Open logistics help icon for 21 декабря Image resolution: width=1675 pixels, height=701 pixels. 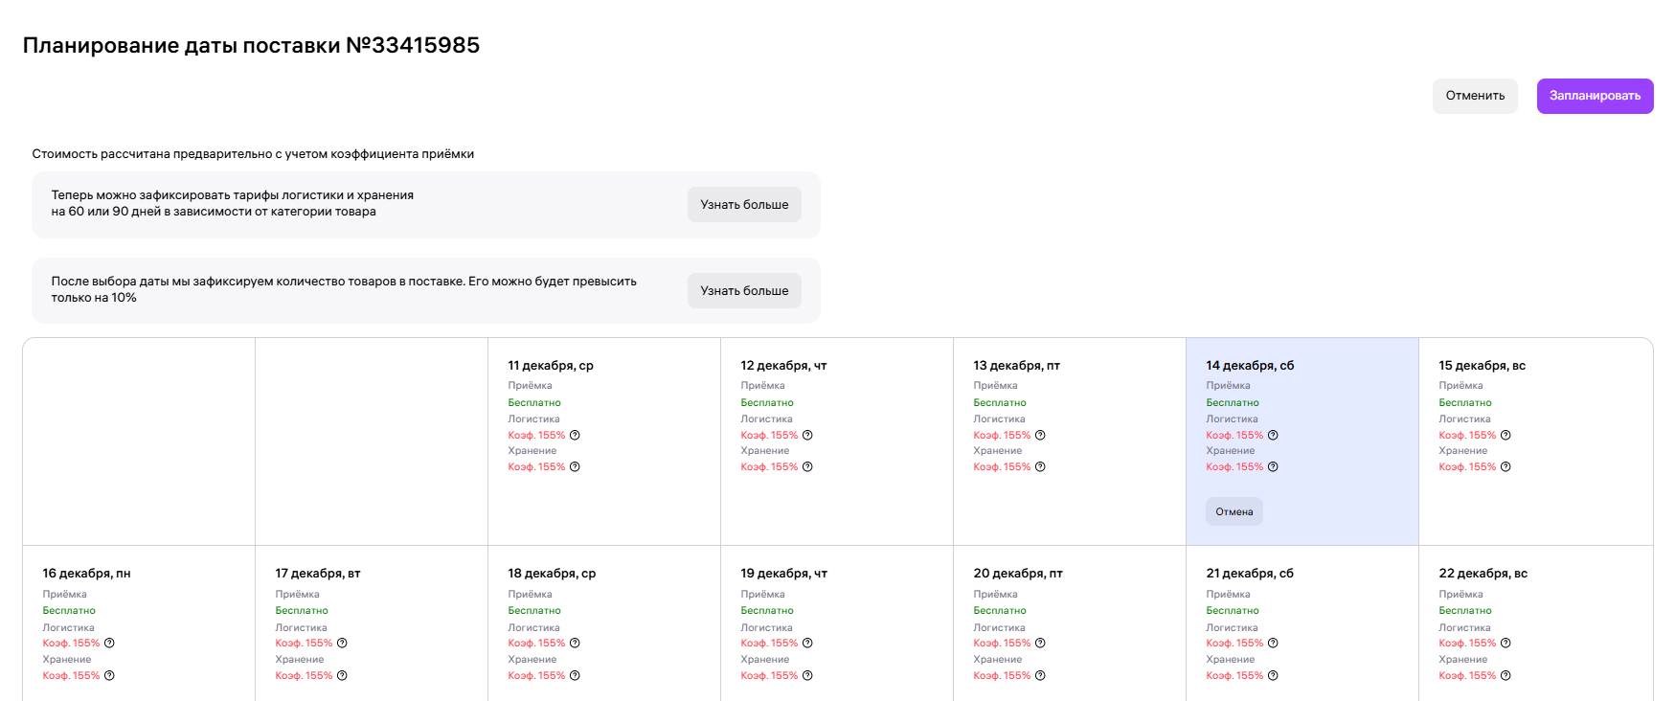click(1273, 644)
